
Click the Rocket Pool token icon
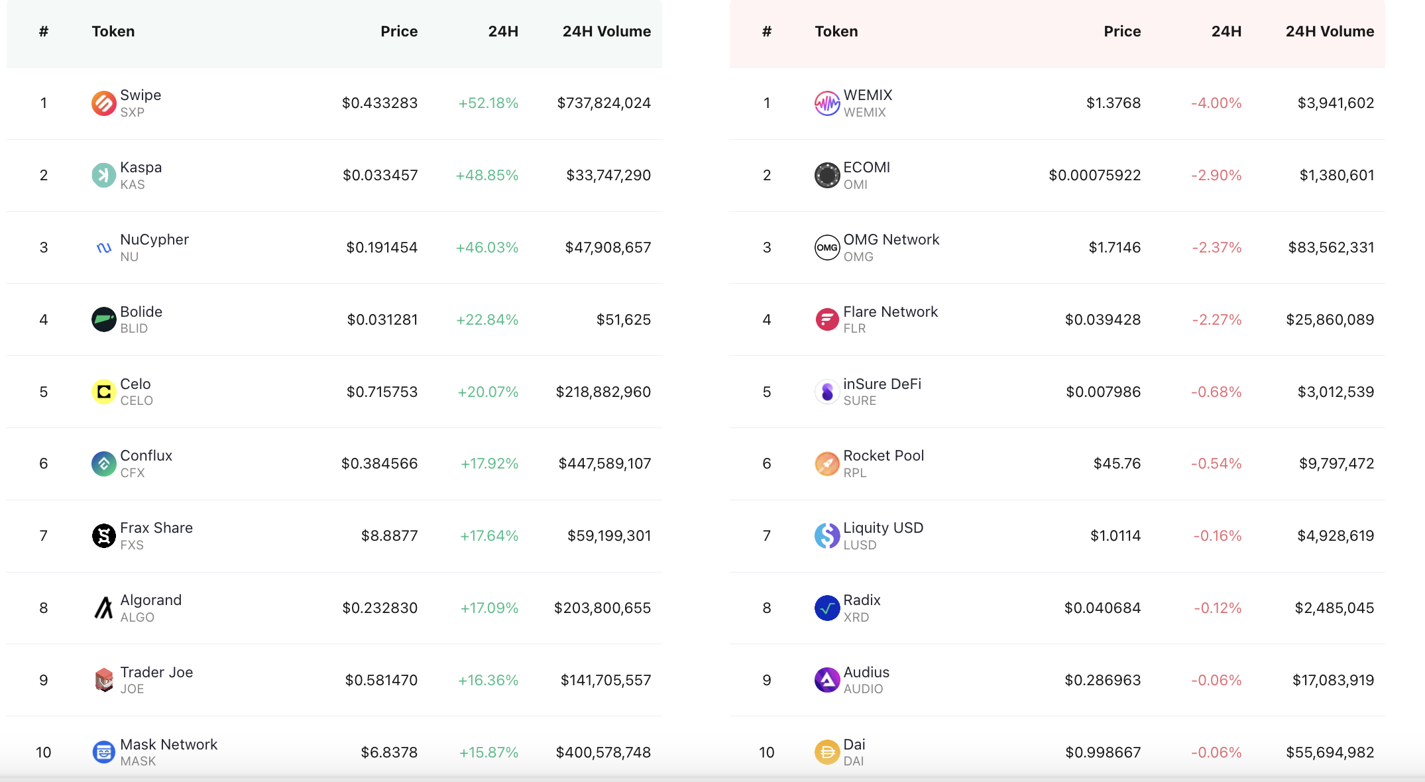(x=826, y=464)
